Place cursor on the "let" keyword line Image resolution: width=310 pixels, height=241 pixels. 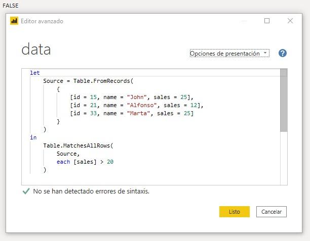(x=35, y=73)
